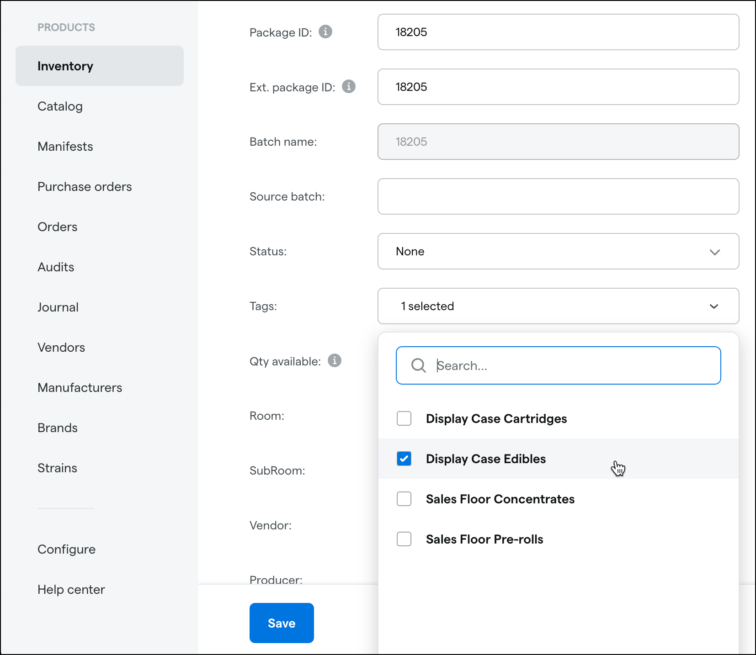Uncheck Display Case Edibles tag
756x655 pixels.
click(404, 459)
